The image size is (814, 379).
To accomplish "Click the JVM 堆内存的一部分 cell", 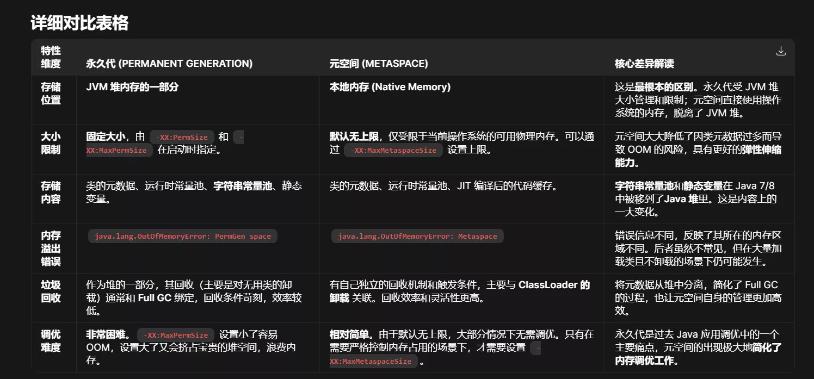I will [x=132, y=87].
